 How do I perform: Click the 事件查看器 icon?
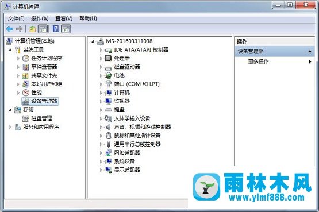26,67
